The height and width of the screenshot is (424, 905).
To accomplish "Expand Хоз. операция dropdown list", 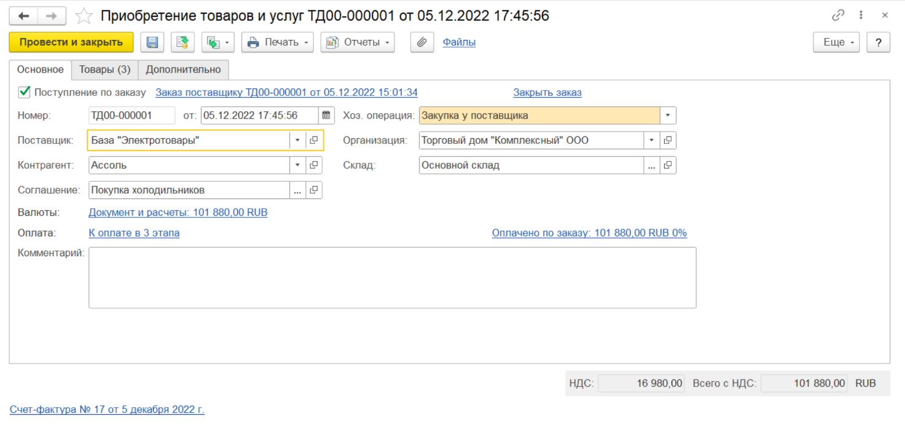I will pos(668,116).
